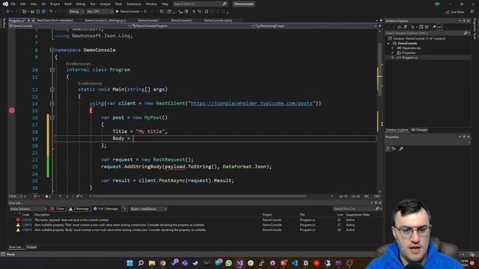Image resolution: width=479 pixels, height=269 pixels.
Task: Open the Properties wrench icon in Solution Explorer toolbar
Action: (x=434, y=27)
